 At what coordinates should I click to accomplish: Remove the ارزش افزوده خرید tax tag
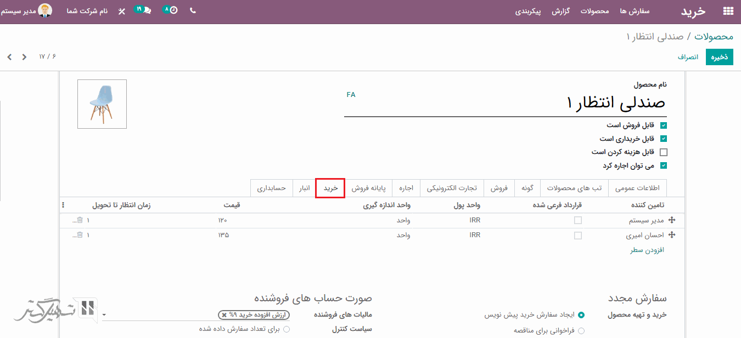pos(224,315)
